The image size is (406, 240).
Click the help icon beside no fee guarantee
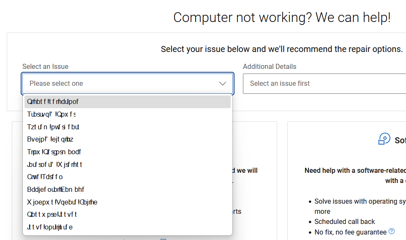click(392, 231)
